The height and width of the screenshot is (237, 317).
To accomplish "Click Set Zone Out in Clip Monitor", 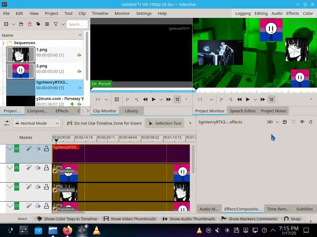I will tap(136, 99).
